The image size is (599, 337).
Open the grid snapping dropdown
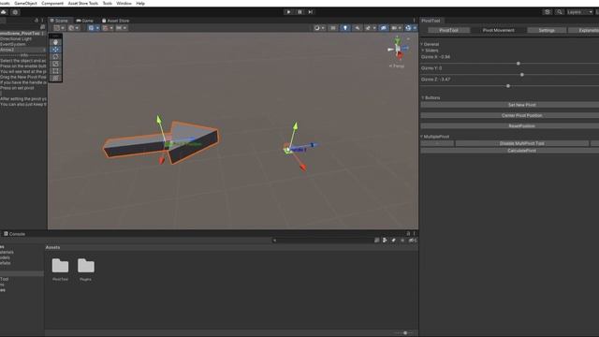pos(108,28)
